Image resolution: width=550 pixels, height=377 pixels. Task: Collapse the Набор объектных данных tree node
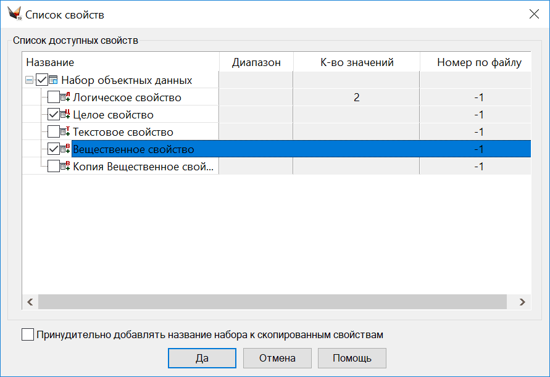[x=29, y=80]
